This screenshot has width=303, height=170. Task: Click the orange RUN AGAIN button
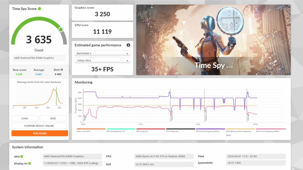(x=40, y=133)
